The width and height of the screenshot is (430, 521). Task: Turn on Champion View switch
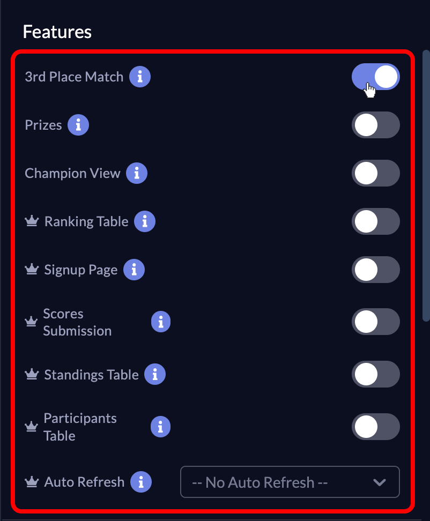point(376,173)
